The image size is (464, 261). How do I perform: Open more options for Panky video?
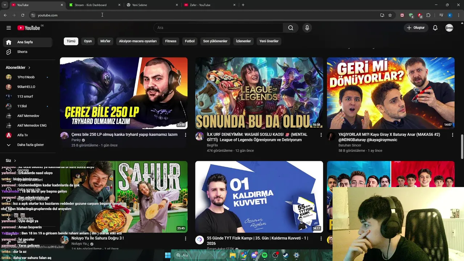186,135
